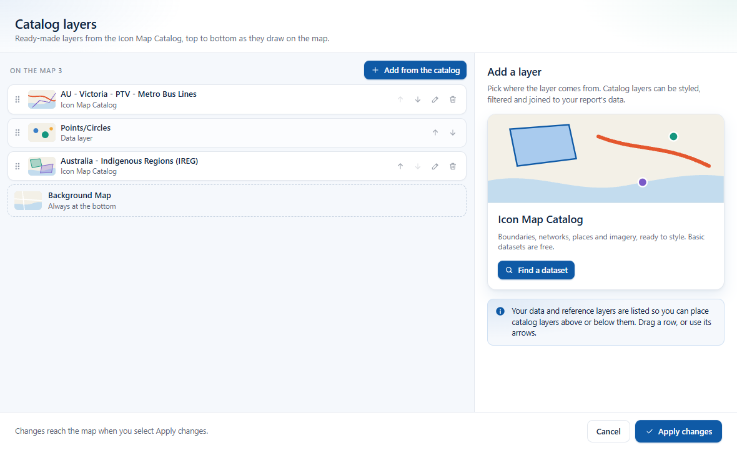This screenshot has width=737, height=450.
Task: Edit the Australia Indigenous Regions layer
Action: pyautogui.click(x=435, y=166)
